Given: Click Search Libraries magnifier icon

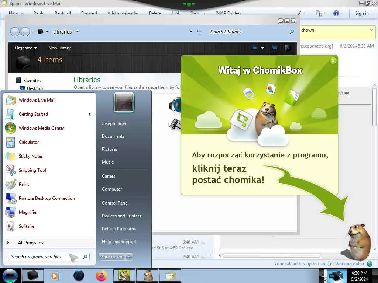Looking at the screenshot, I should pos(292,32).
